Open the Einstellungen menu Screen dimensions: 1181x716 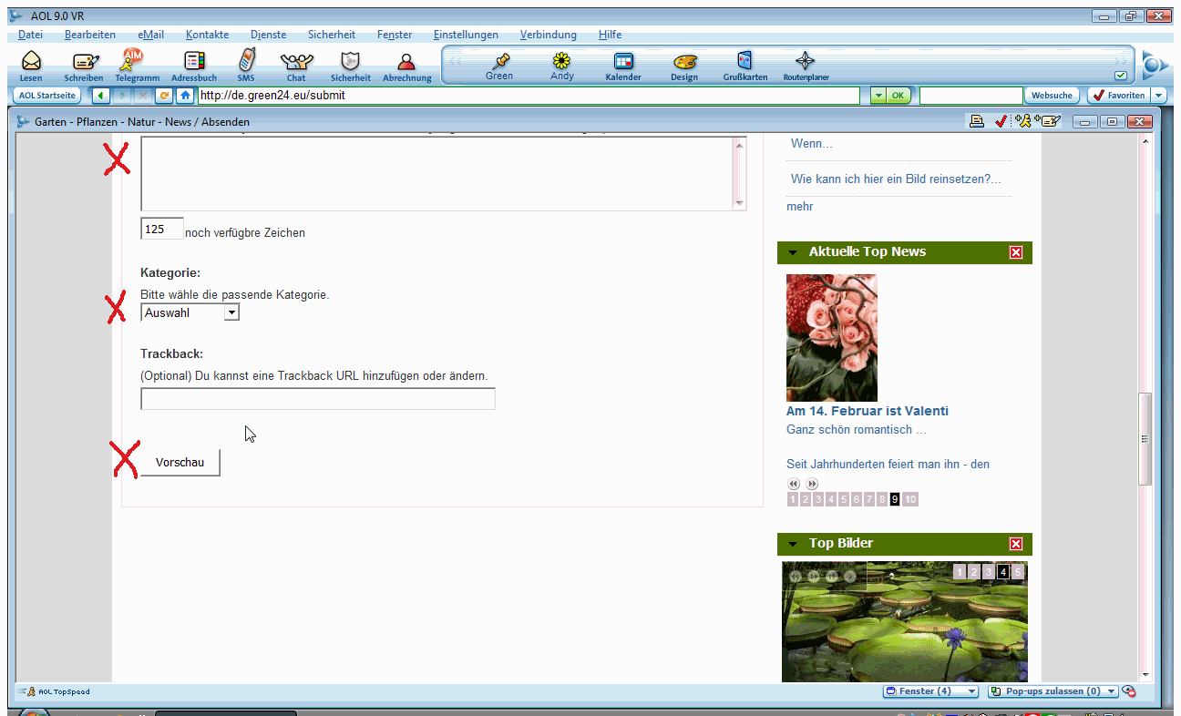466,35
